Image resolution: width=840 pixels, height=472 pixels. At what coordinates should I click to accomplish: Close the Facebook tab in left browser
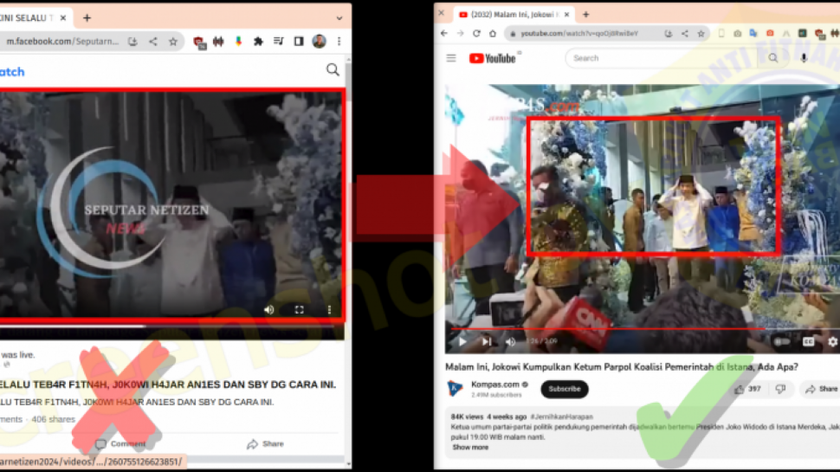(x=63, y=17)
